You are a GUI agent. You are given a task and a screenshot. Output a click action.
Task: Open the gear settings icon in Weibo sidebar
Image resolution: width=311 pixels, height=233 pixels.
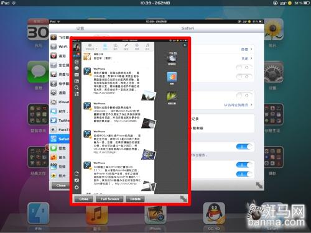click(x=77, y=188)
